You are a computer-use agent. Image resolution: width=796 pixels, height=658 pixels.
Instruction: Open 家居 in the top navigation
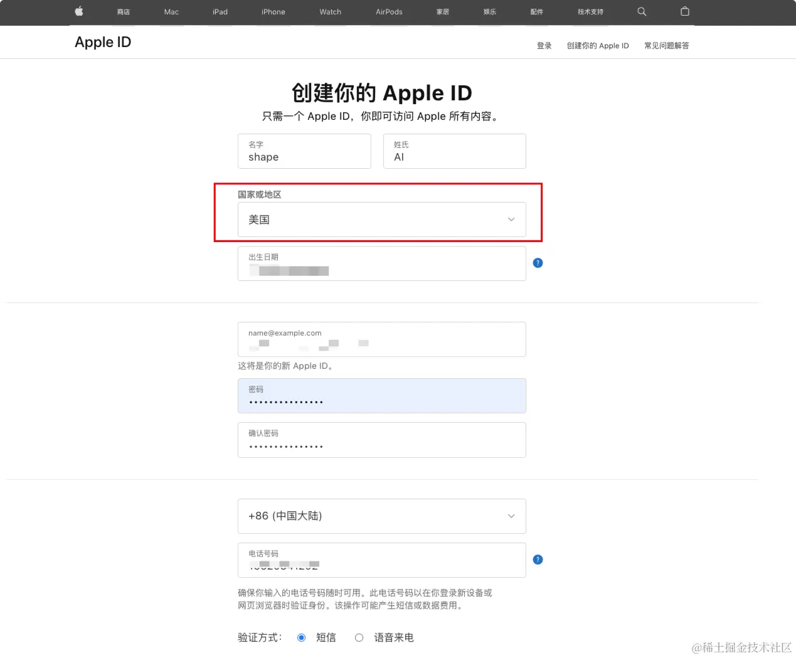pos(443,12)
